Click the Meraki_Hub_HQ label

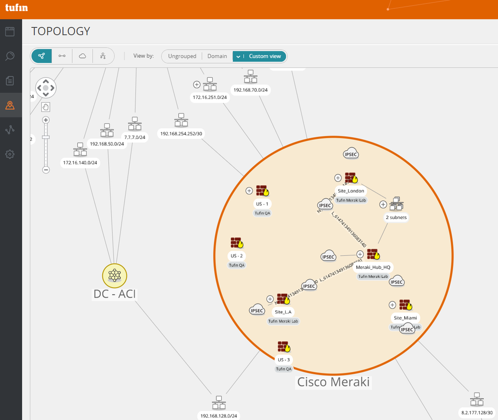tap(373, 267)
